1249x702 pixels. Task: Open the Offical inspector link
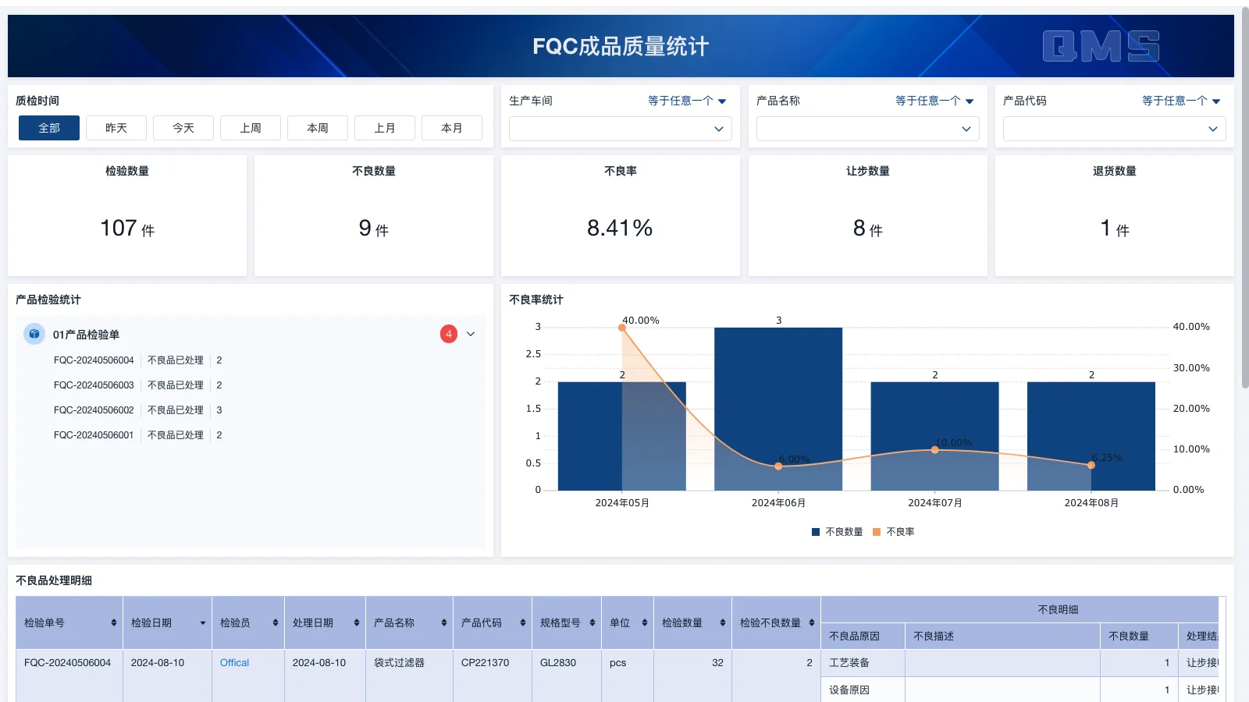coord(234,662)
